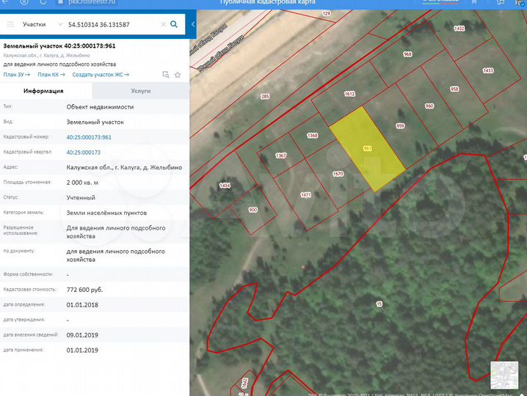527x396 pixels.
Task: Open cadastral number 40:25:000173:961 link
Action: [89, 137]
